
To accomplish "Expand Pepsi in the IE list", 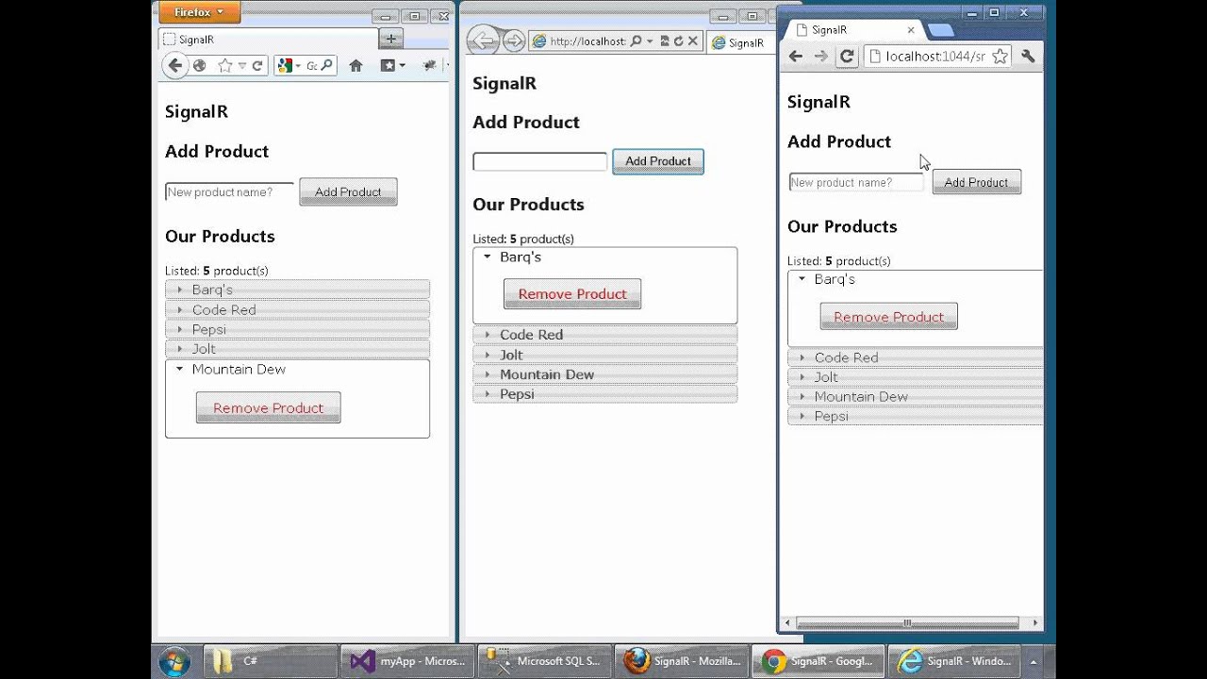I will [x=604, y=394].
